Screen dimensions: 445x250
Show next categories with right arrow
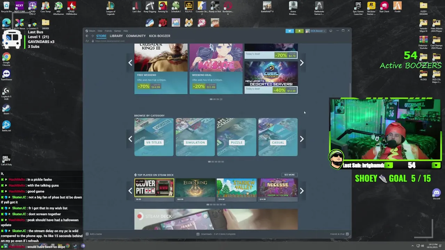point(302,139)
